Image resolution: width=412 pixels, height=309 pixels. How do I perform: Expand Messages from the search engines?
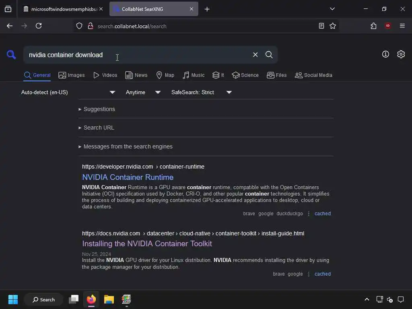(128, 146)
